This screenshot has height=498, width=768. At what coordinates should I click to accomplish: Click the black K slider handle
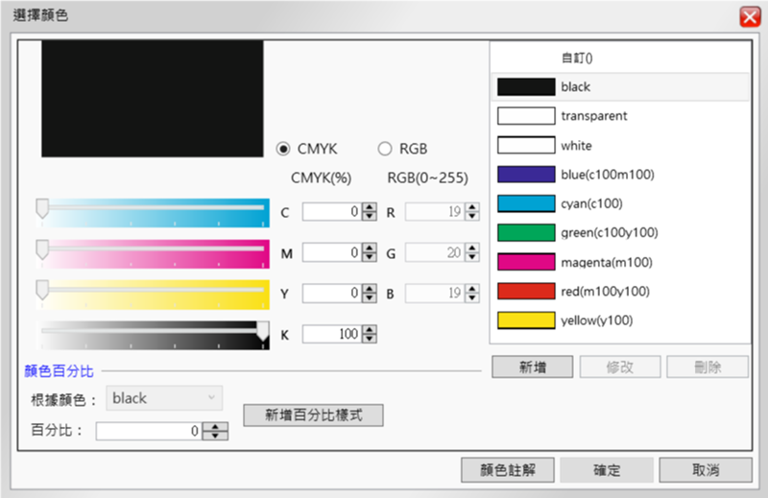(x=262, y=331)
